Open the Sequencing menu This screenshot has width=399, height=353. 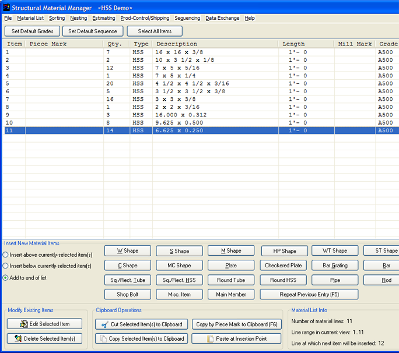187,18
